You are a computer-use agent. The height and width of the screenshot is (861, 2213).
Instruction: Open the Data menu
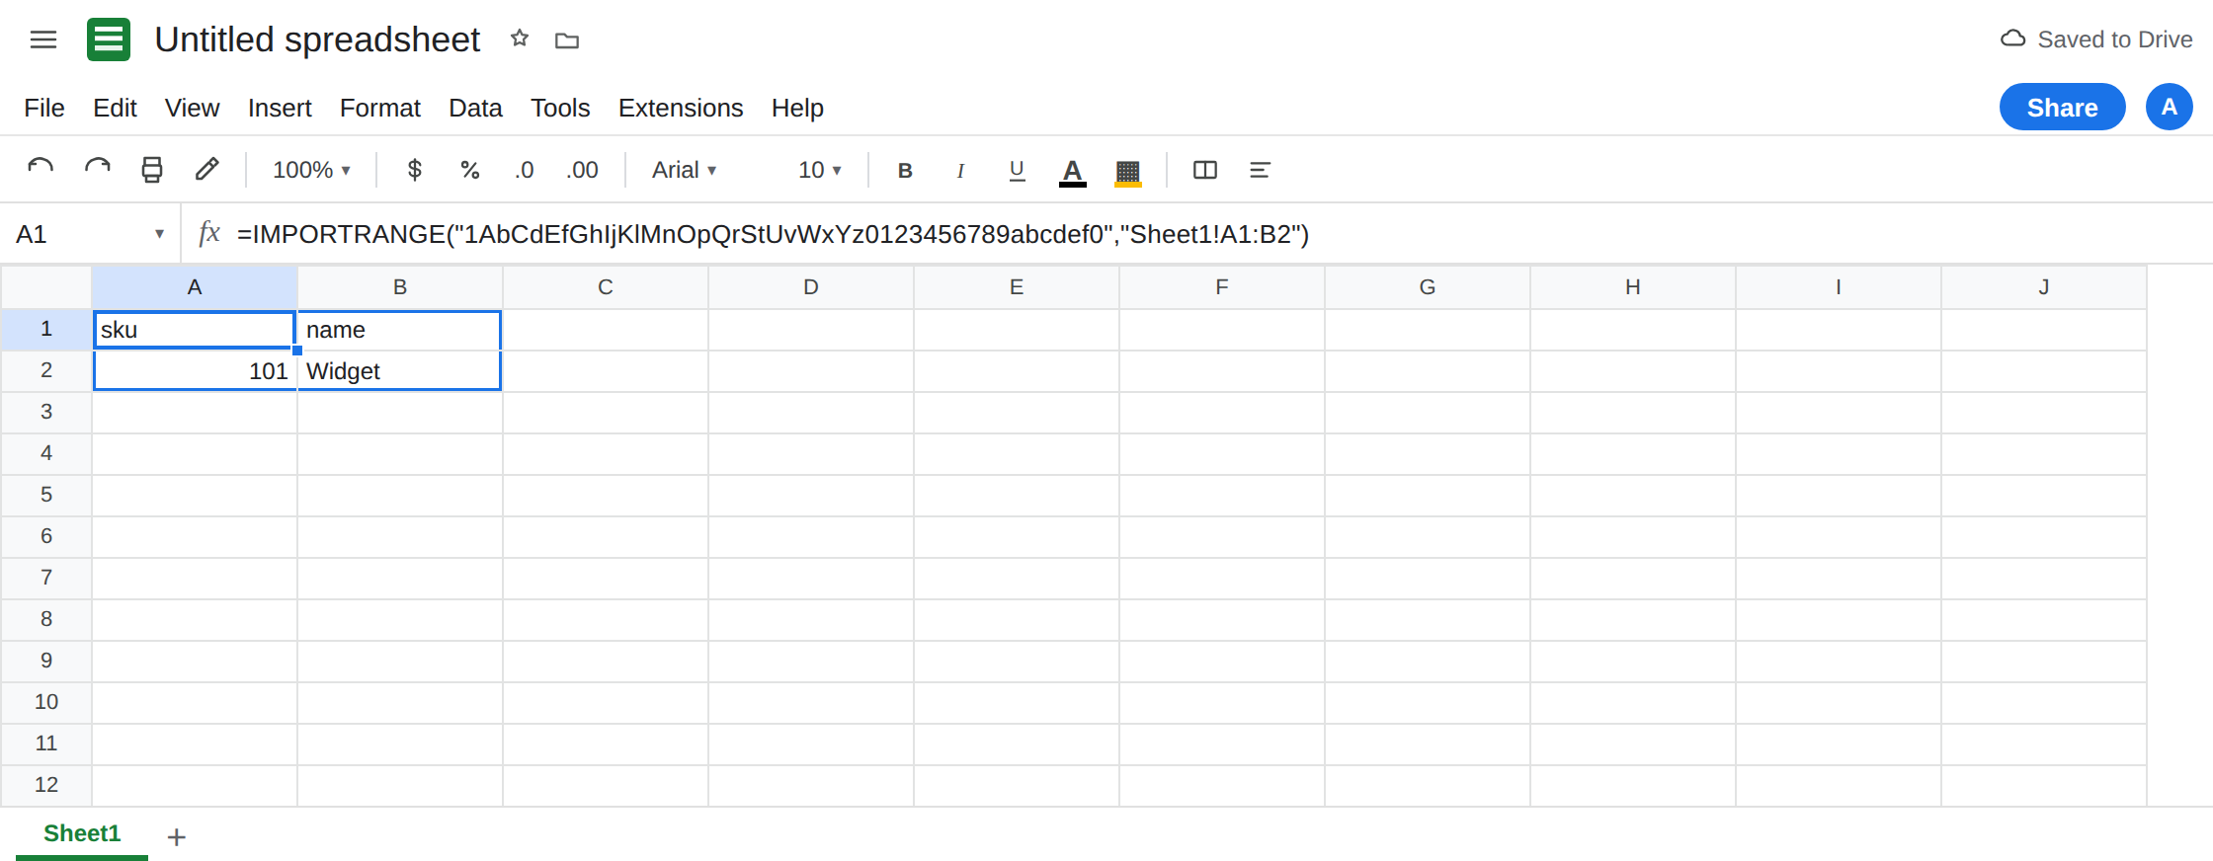pyautogui.click(x=475, y=108)
